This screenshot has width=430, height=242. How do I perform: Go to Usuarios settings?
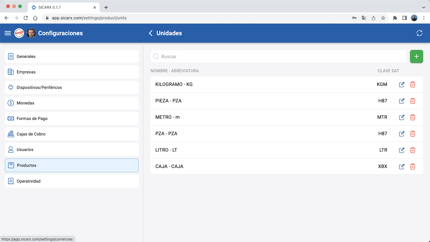point(72,149)
